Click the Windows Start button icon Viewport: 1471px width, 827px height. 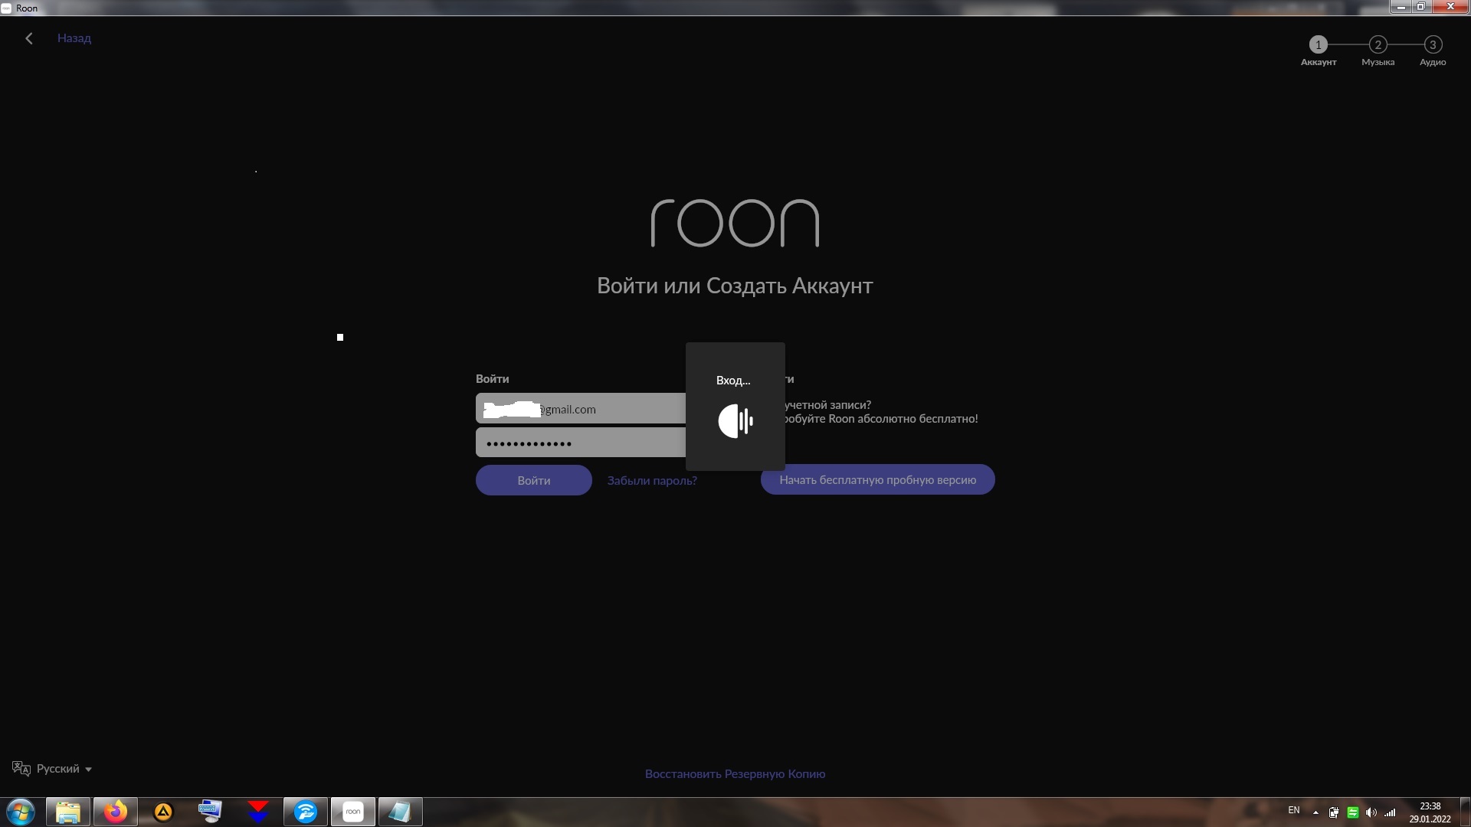20,811
